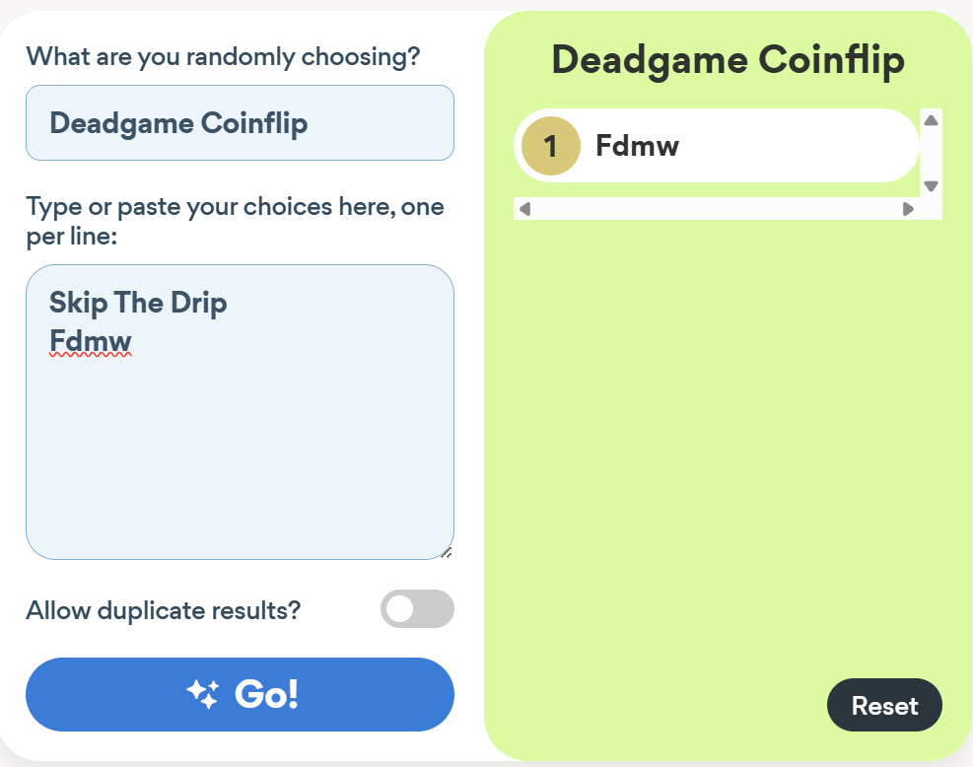
Task: Place cursor on Skip The Drip line
Action: pos(138,303)
